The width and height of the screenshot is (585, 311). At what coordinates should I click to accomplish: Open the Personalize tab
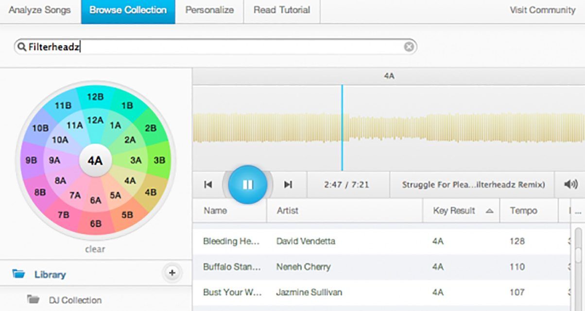(x=209, y=10)
